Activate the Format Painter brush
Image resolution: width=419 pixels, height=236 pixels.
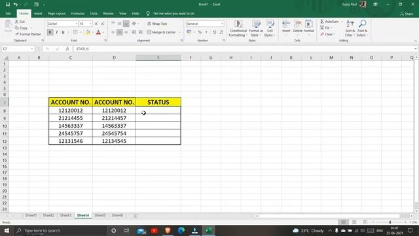coord(17,34)
